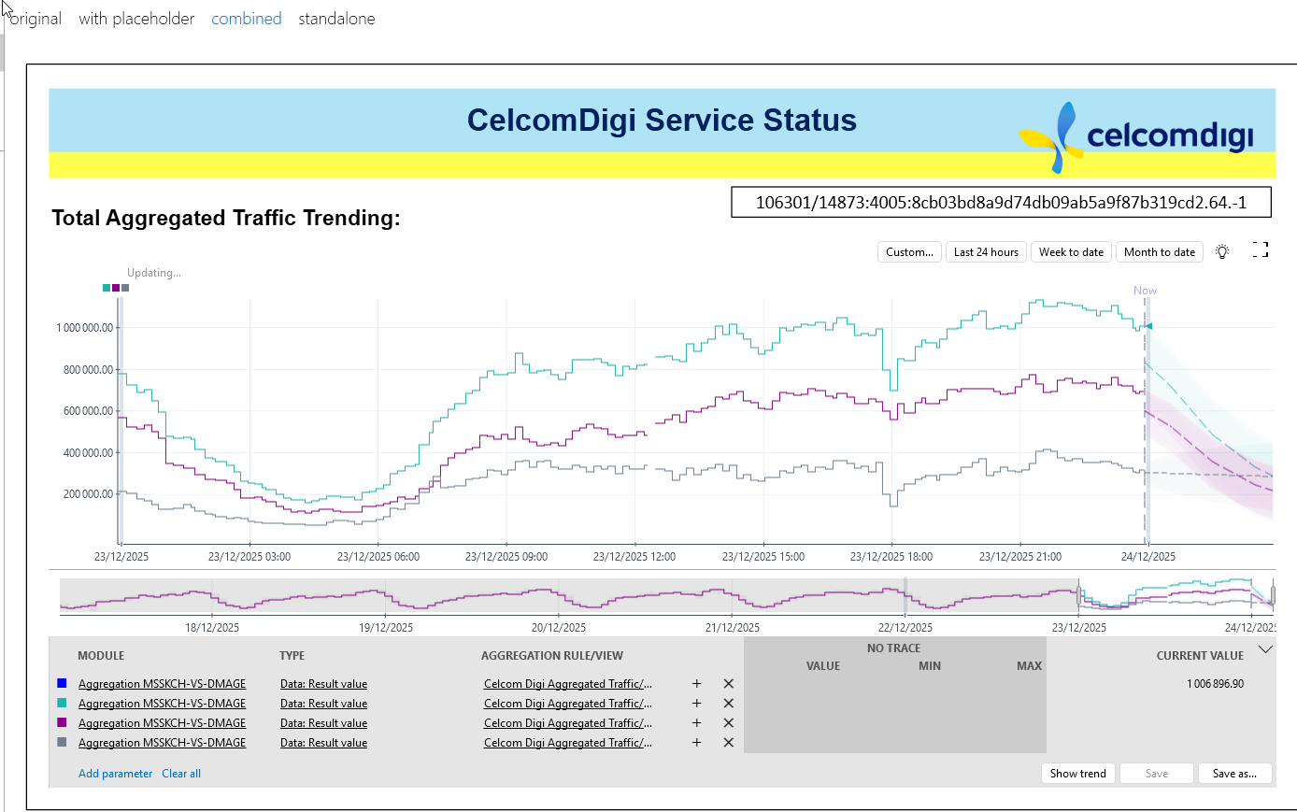
Task: Click the plus icon on the blue parameter row
Action: (x=696, y=684)
